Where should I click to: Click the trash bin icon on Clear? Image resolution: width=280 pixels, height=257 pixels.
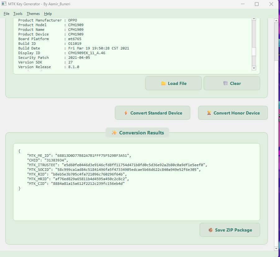[x=225, y=83]
